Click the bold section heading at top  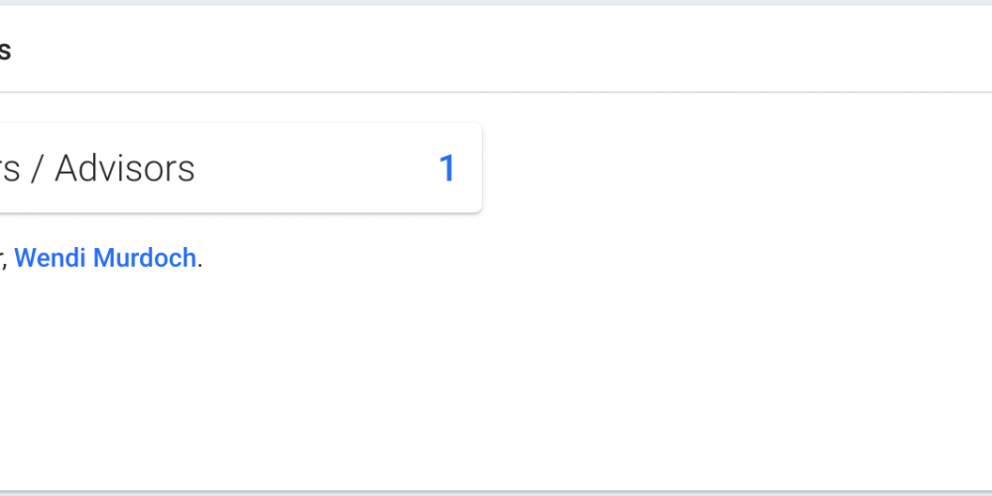click(5, 51)
